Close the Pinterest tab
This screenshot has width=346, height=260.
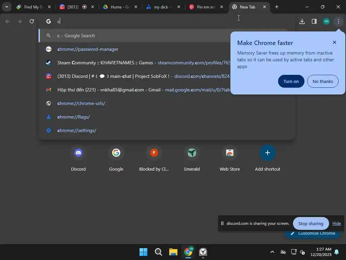(x=222, y=7)
